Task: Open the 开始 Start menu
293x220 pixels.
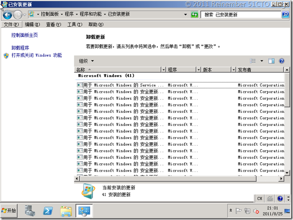Action: pos(9,210)
